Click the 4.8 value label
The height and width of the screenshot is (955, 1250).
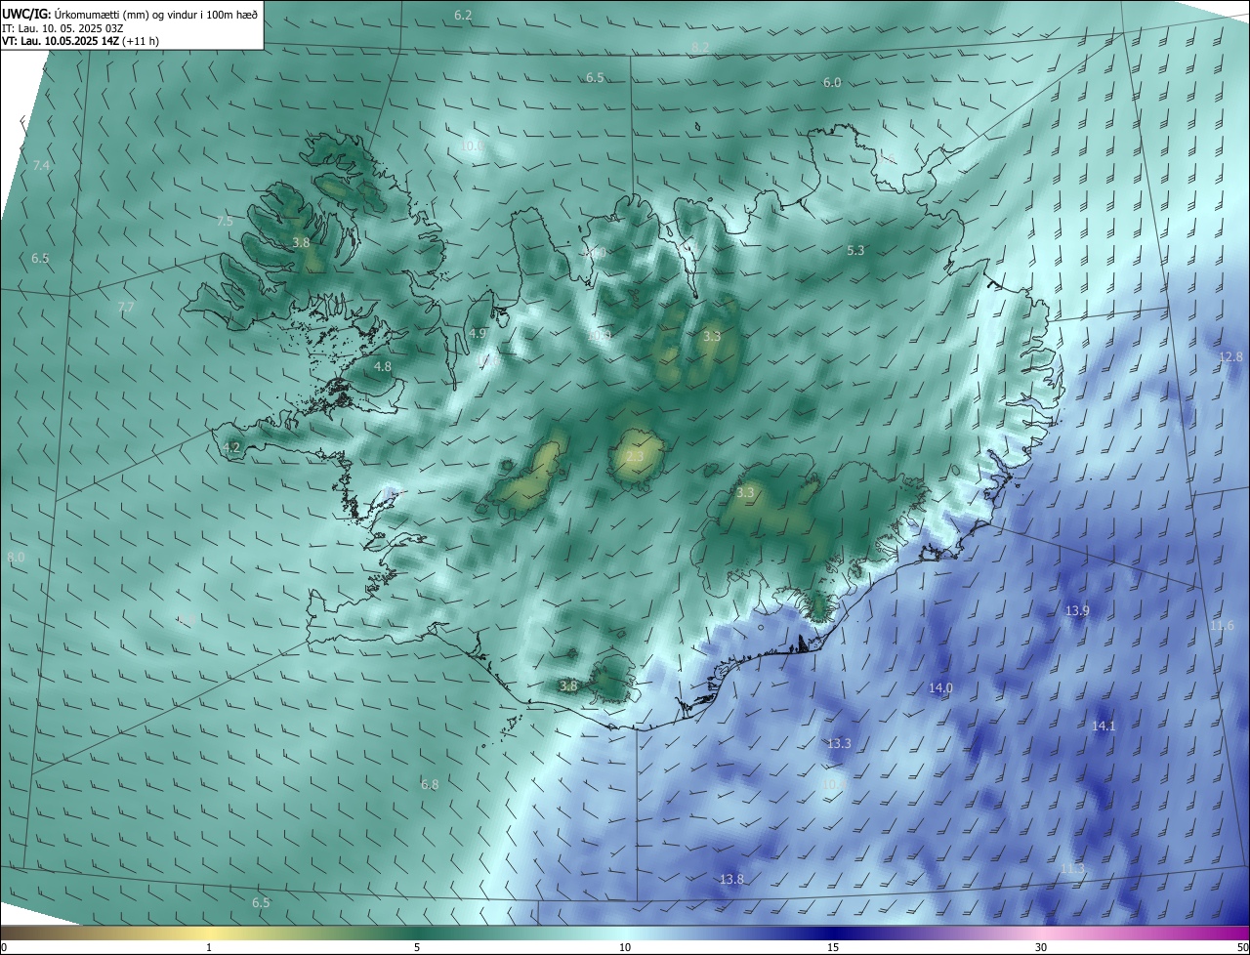383,367
